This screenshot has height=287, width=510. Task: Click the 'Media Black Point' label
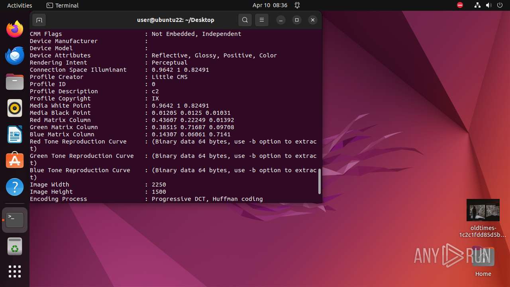[60, 113]
